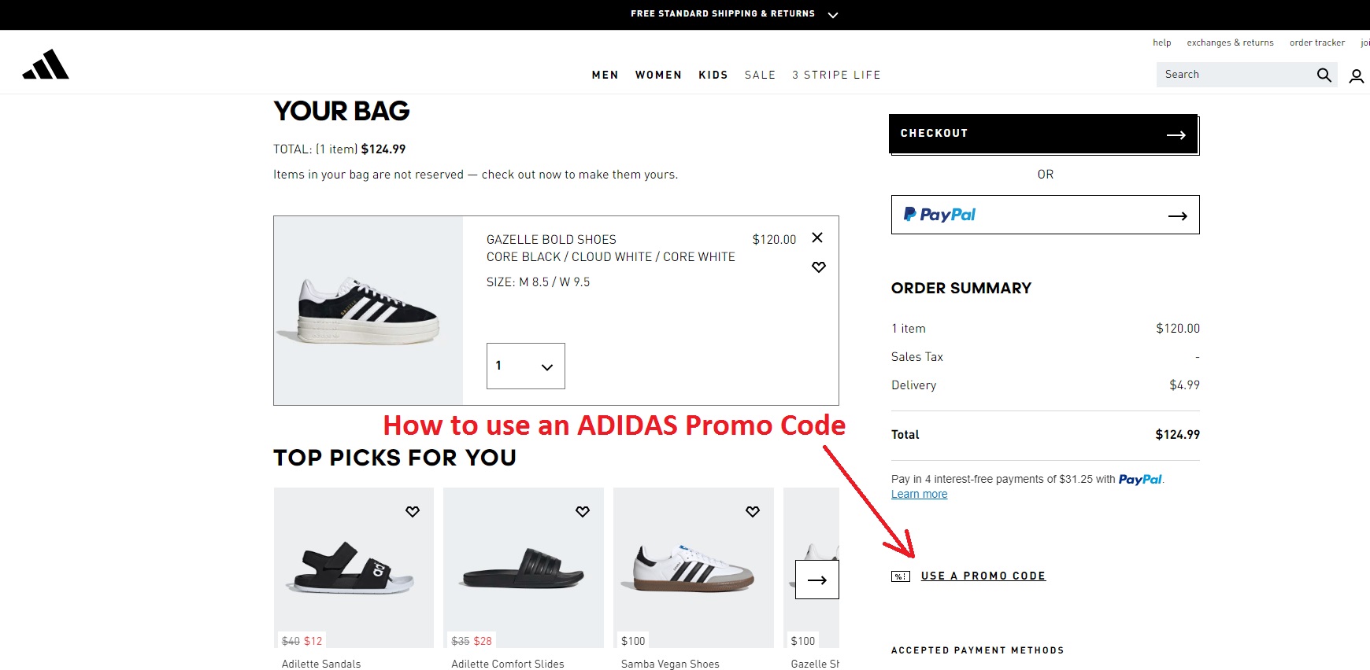This screenshot has height=670, width=1370.
Task: Click the Checkout arrow icon
Action: 1176,134
